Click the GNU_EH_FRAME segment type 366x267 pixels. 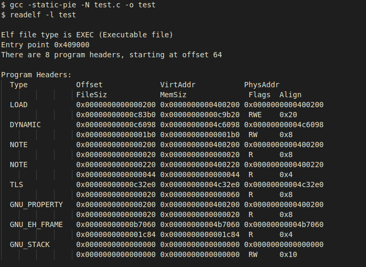36,224
